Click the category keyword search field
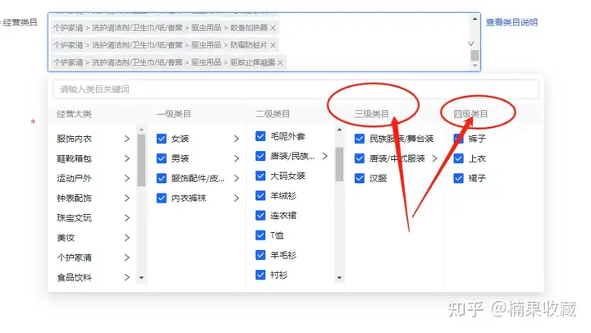591x333 pixels. [295, 89]
